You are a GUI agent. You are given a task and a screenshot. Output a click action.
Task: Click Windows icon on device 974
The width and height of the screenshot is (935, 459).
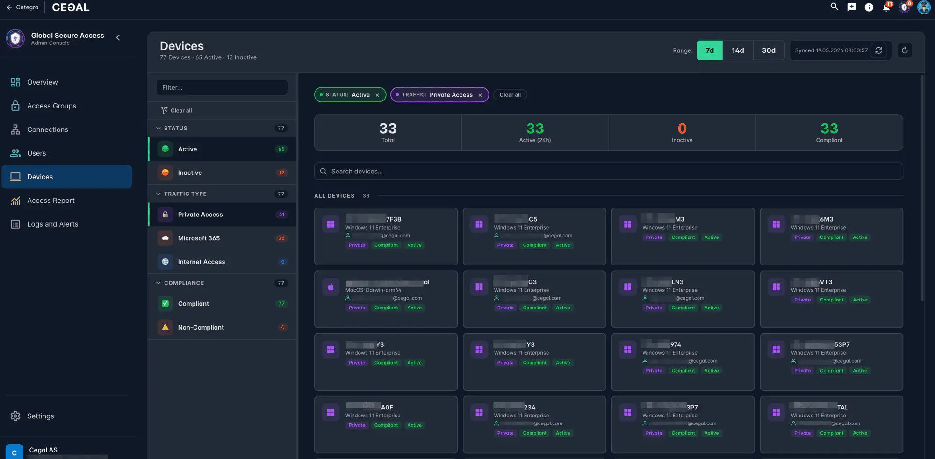tap(627, 350)
